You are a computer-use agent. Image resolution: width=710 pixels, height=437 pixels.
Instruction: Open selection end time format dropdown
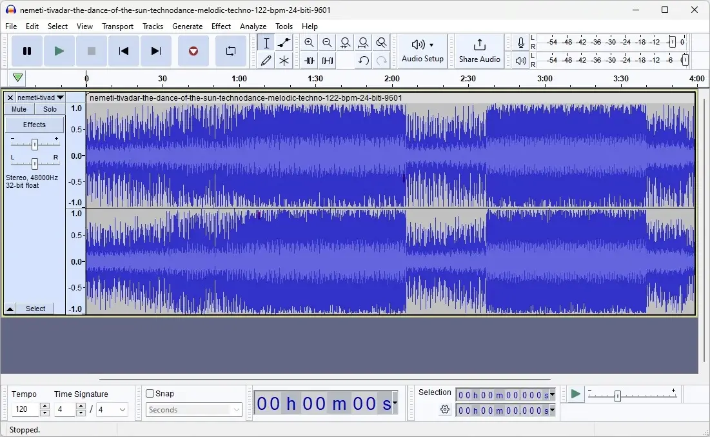(552, 411)
